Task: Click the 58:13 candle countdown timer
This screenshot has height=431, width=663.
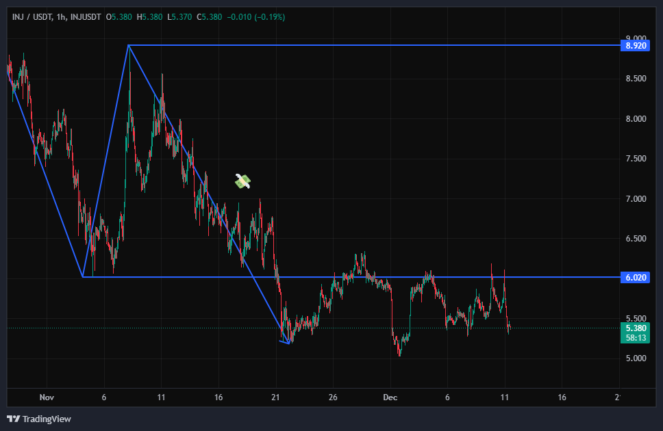Action: (634, 337)
